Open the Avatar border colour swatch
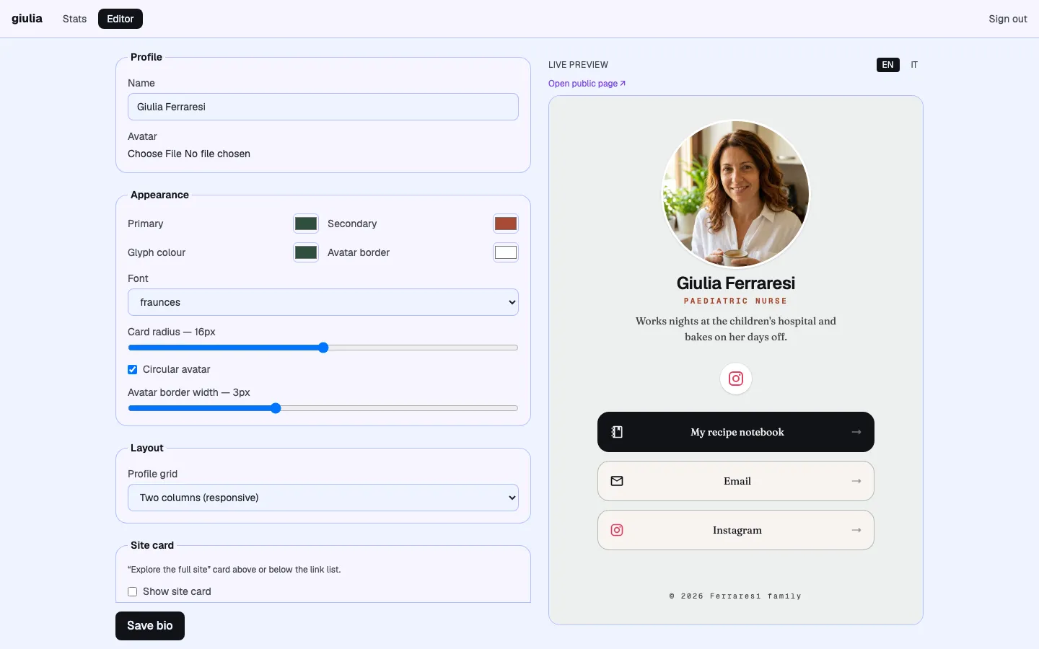 point(506,252)
